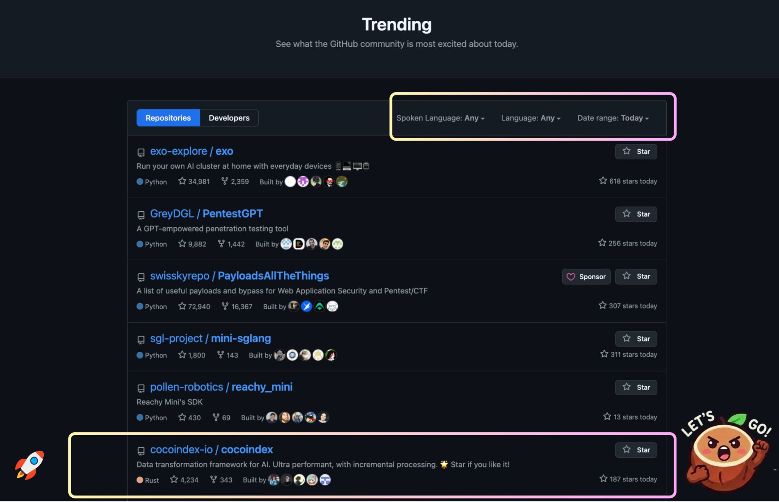Select the Repositories tab

168,118
